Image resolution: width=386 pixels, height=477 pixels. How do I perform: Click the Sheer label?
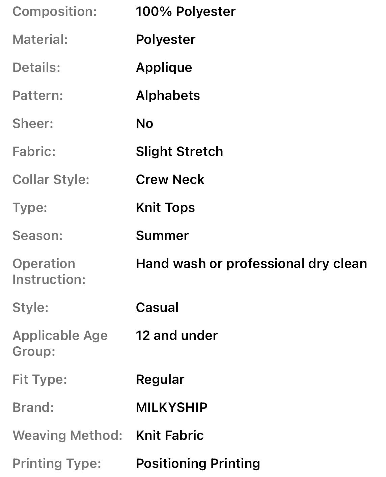33,124
